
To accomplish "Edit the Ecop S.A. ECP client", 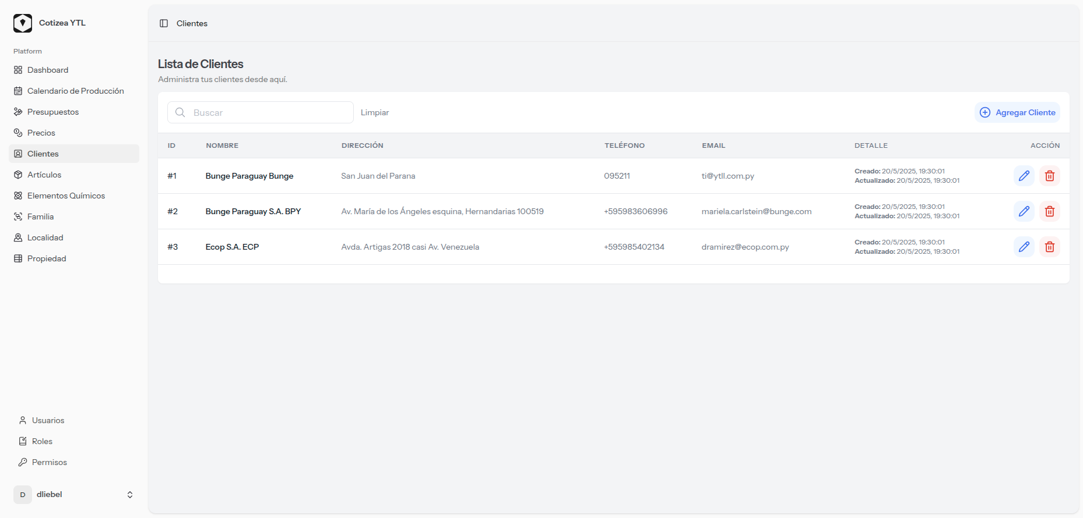I will (x=1024, y=247).
